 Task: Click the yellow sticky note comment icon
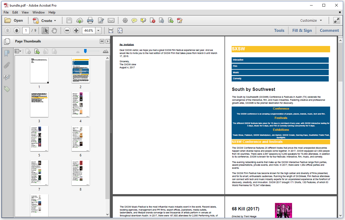pyautogui.click(x=134, y=20)
